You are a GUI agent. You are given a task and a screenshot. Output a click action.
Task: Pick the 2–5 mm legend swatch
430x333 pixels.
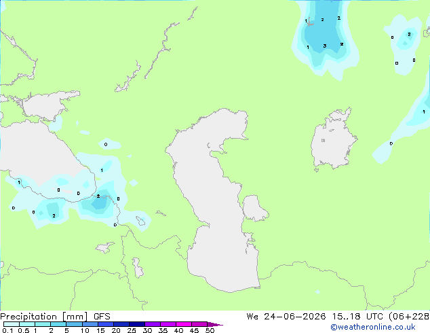[x=58, y=324]
